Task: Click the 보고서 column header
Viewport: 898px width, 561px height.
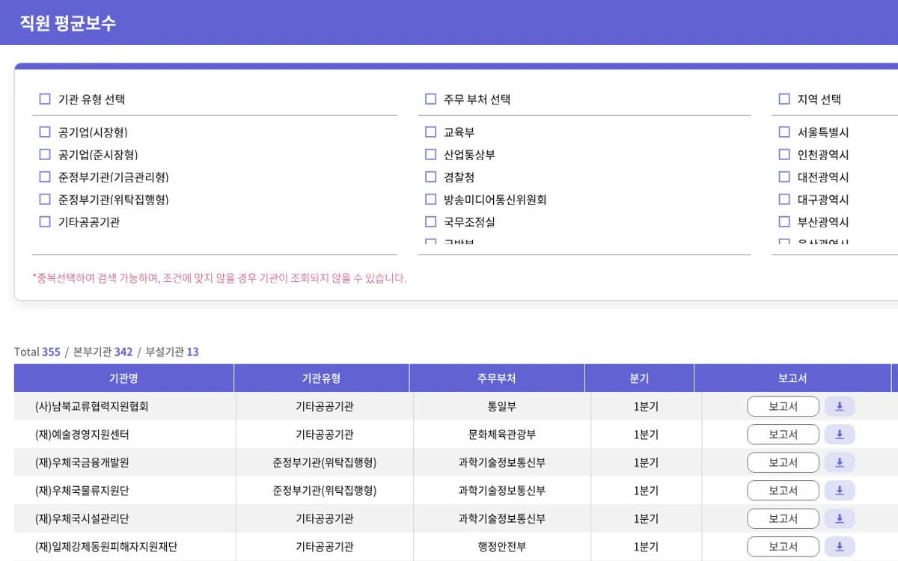Action: [792, 378]
